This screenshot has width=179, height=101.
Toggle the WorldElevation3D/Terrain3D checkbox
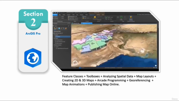tap(56, 49)
